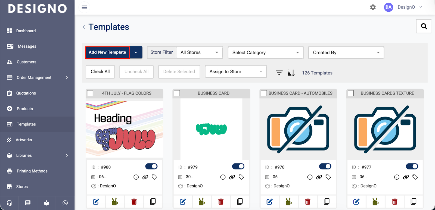This screenshot has height=210, width=435.
Task: Check the 4TH JULY - FLAG COLORS checkbox
Action: coord(90,93)
